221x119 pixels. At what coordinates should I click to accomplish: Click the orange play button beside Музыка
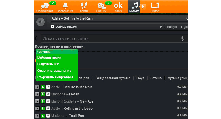tap(143, 7)
